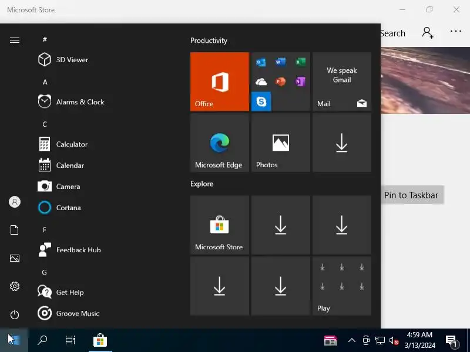Show hidden system tray icons
The height and width of the screenshot is (352, 470).
coord(352,340)
